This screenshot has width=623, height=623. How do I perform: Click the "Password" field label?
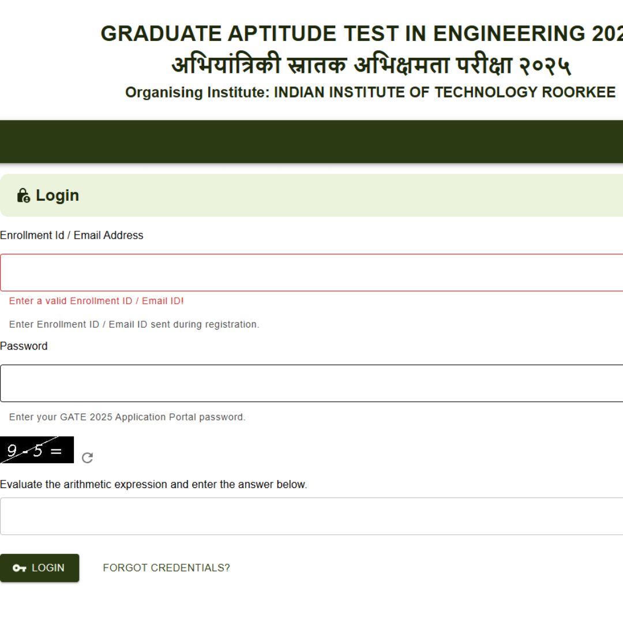pyautogui.click(x=24, y=346)
